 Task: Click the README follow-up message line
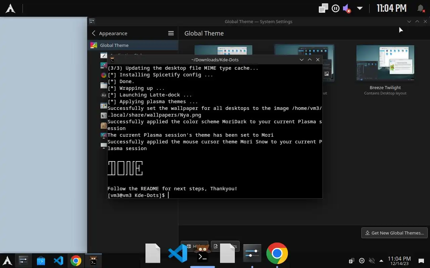[172, 189]
